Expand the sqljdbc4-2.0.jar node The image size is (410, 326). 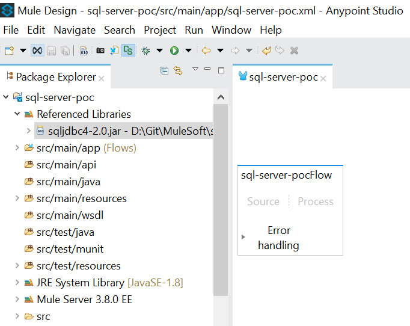click(29, 131)
